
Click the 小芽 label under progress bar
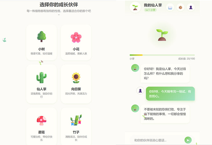[132, 59]
